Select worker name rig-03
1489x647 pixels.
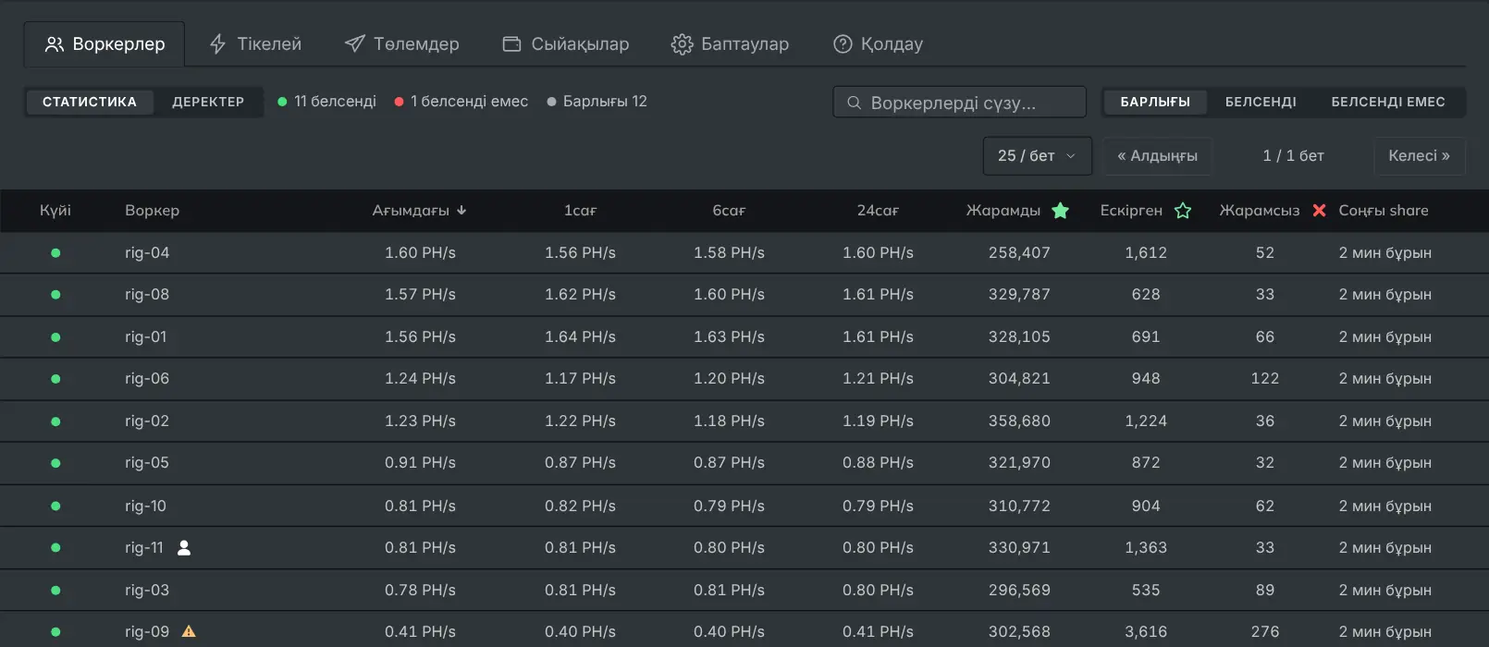(147, 591)
